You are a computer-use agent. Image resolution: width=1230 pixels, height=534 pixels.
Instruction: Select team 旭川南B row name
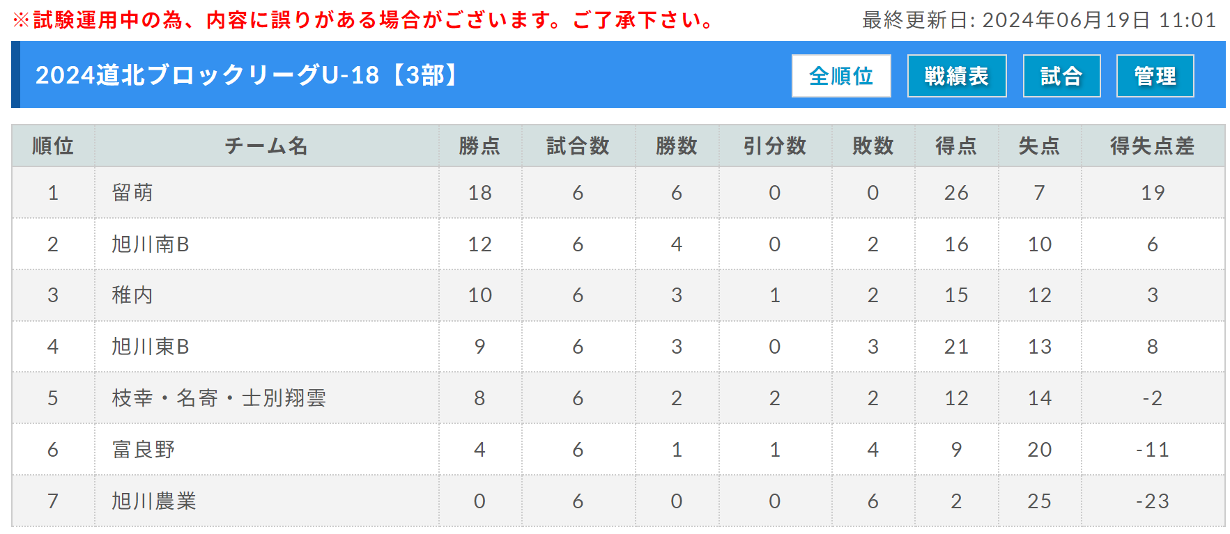pos(151,244)
